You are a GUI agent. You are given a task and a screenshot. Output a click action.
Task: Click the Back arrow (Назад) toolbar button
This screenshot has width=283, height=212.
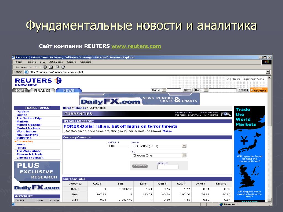click(21, 67)
